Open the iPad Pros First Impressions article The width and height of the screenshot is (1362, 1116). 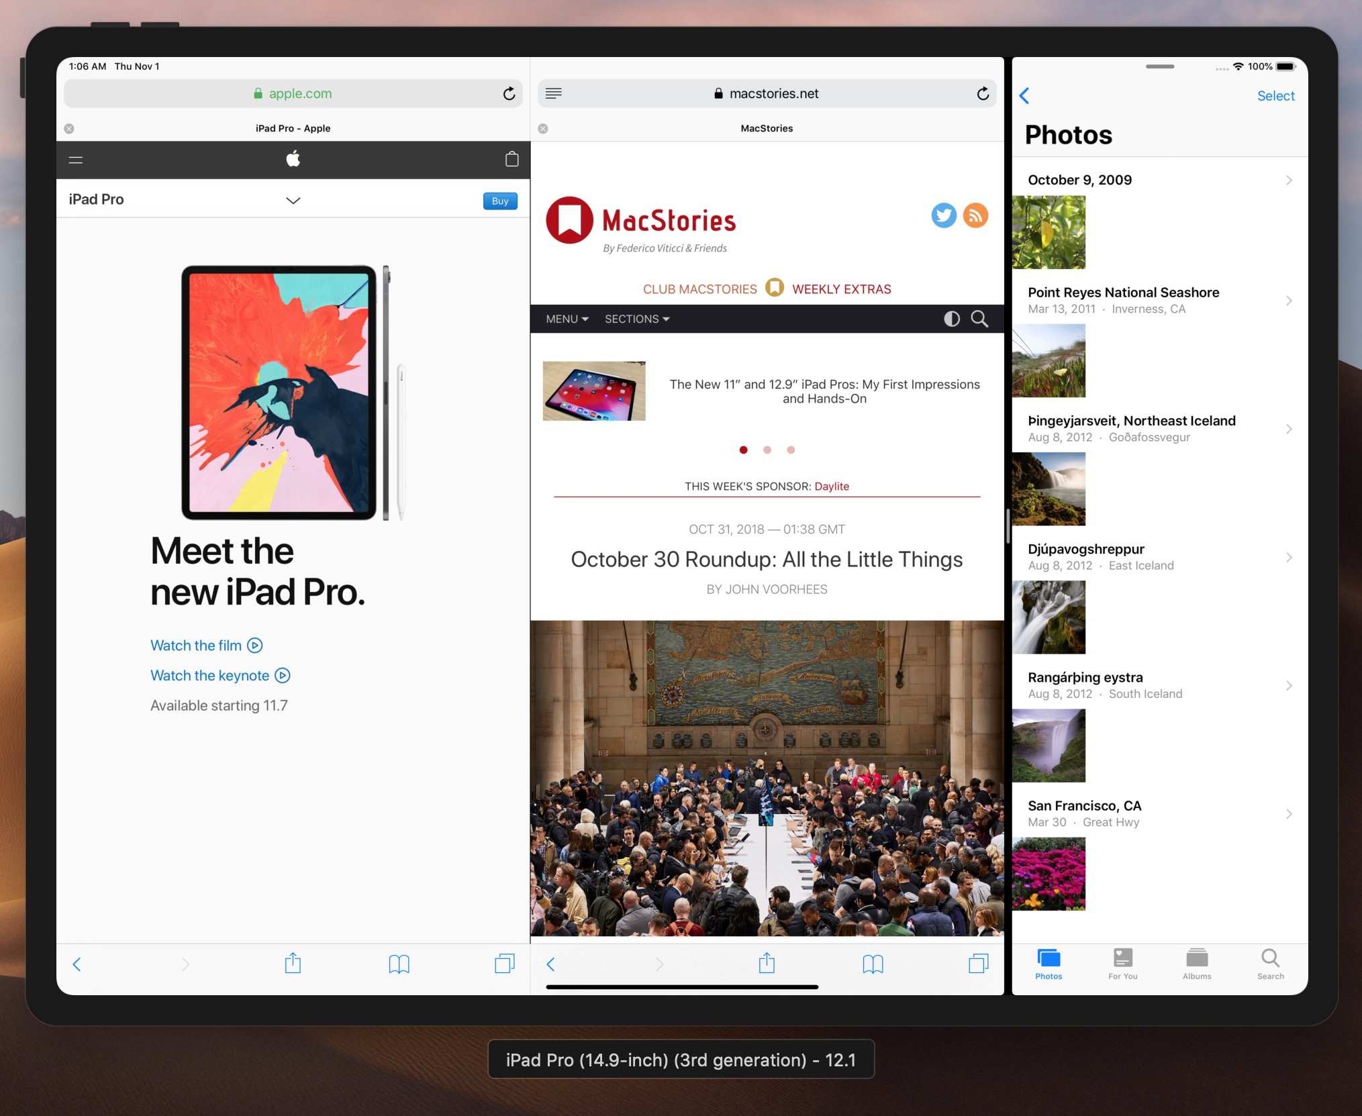click(x=824, y=391)
